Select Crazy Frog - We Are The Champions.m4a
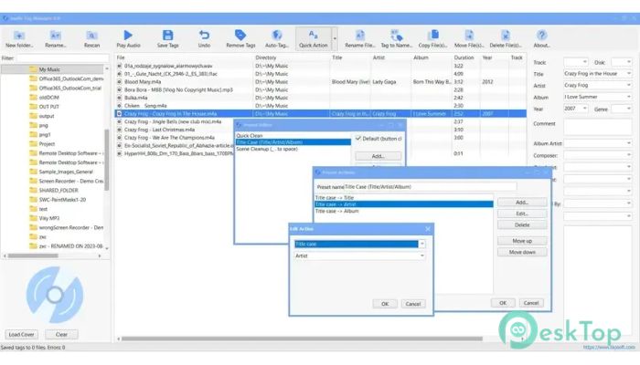Image resolution: width=640 pixels, height=365 pixels. (x=169, y=138)
